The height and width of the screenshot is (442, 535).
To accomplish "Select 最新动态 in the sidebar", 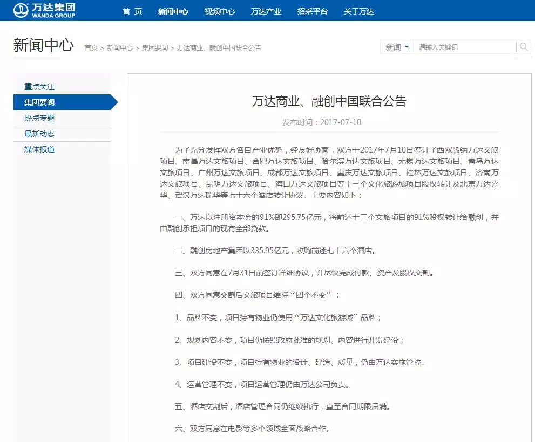I will coord(39,134).
